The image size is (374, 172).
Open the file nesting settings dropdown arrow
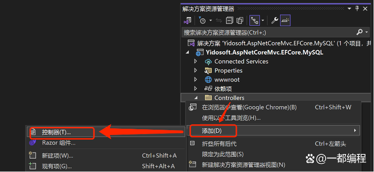[262, 21]
